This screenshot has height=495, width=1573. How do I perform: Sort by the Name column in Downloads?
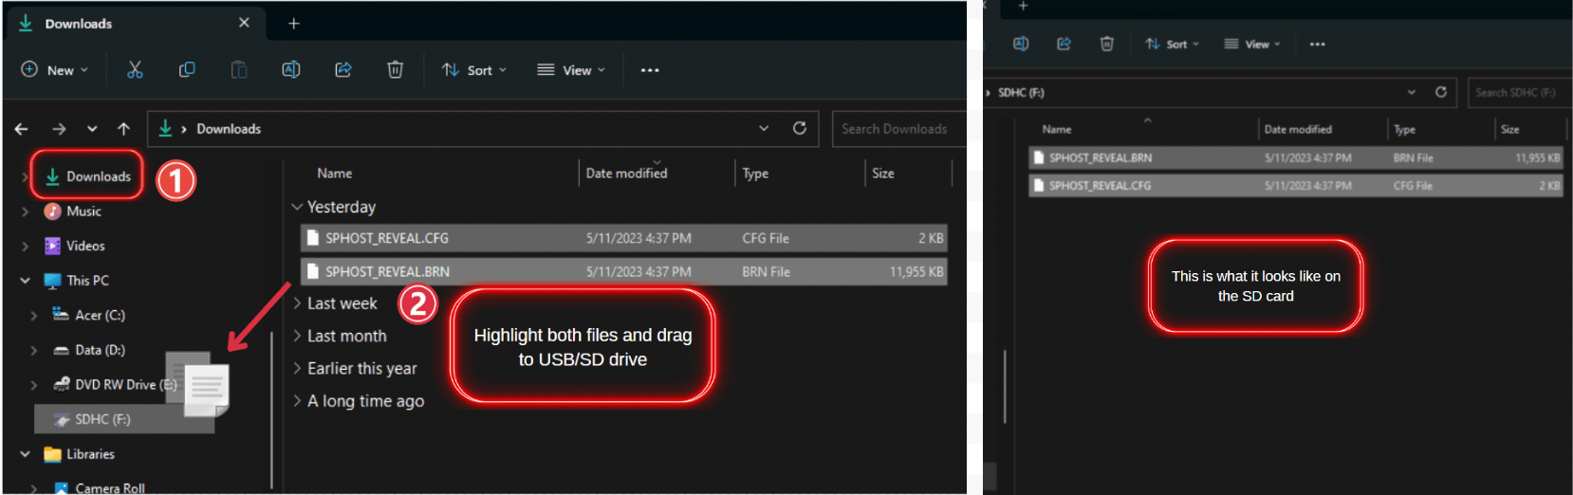[335, 174]
